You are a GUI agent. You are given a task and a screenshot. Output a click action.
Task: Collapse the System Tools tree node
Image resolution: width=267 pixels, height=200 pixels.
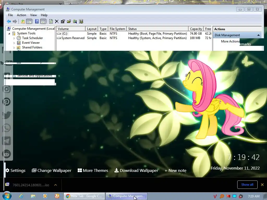(x=9, y=34)
